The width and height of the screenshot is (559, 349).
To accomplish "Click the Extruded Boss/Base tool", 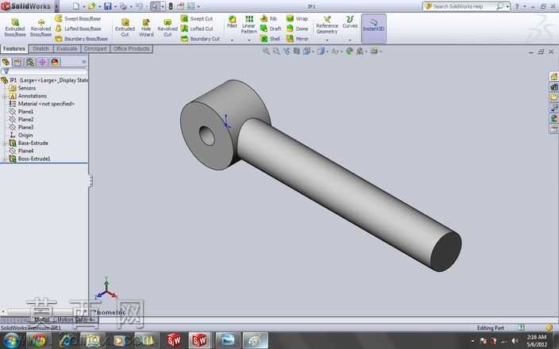I will [15, 28].
